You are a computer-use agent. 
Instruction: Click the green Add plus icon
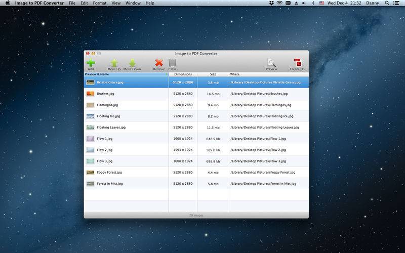[x=91, y=63]
